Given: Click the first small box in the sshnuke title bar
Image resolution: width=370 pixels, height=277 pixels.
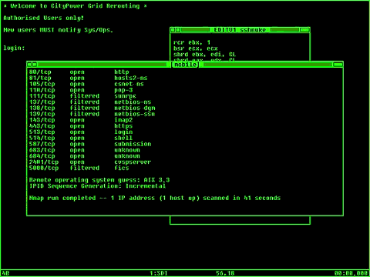Looking at the screenshot, I should [173, 30].
